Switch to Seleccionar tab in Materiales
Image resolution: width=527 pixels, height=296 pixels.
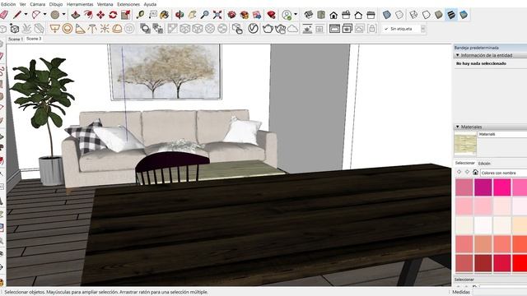click(464, 163)
